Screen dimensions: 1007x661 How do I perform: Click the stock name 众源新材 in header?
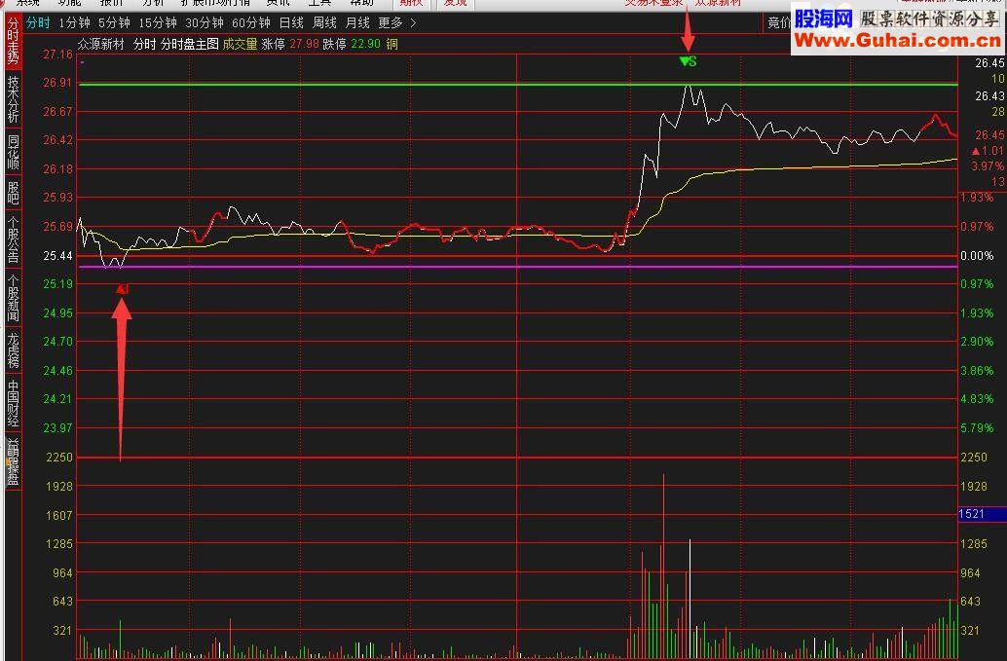tap(101, 44)
